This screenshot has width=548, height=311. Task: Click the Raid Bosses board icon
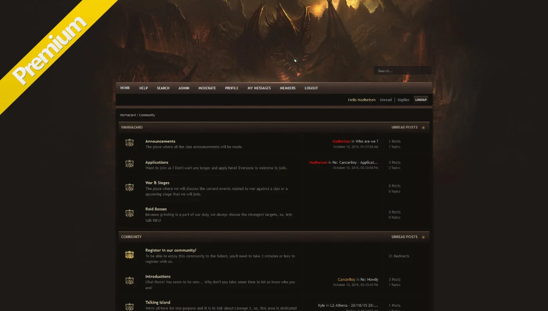click(130, 213)
